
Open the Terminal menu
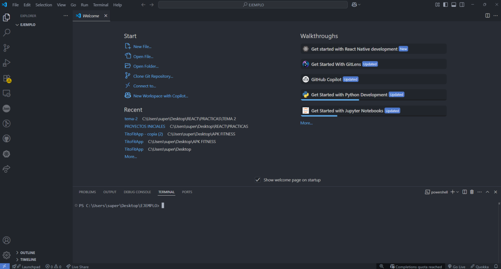tap(100, 5)
